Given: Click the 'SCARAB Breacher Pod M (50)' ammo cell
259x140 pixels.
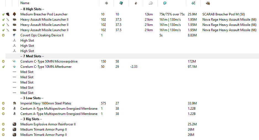Looking at the screenshot, I should pos(224,14).
